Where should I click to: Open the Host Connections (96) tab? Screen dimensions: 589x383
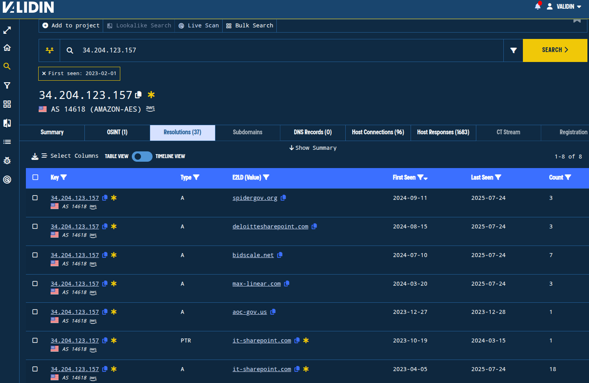[x=378, y=132]
